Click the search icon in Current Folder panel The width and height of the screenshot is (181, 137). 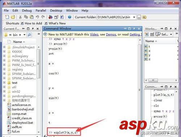coord(29,35)
